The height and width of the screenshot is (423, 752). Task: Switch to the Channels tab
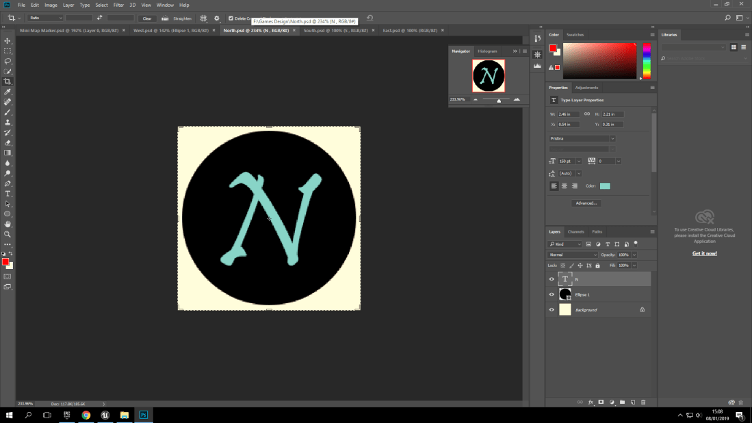(576, 232)
